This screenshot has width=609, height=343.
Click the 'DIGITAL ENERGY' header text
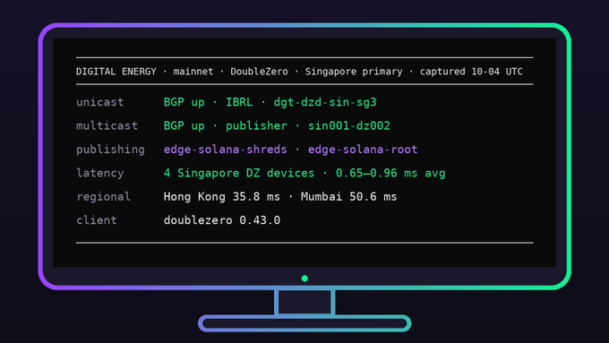116,72
